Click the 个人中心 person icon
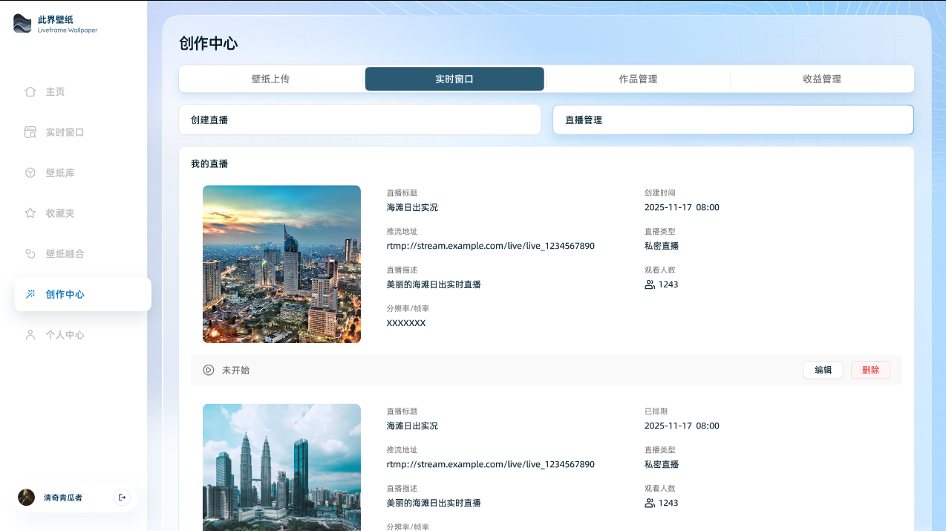Viewport: 946px width, 531px height. tap(30, 335)
